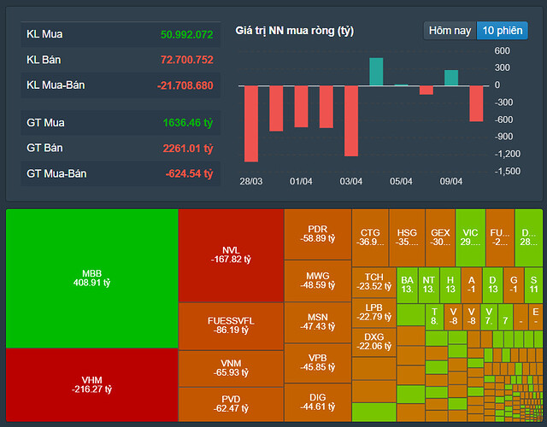Viewport: 547px width, 427px height.
Task: Click the DIG -44.61 tỷ tile
Action: pyautogui.click(x=317, y=402)
